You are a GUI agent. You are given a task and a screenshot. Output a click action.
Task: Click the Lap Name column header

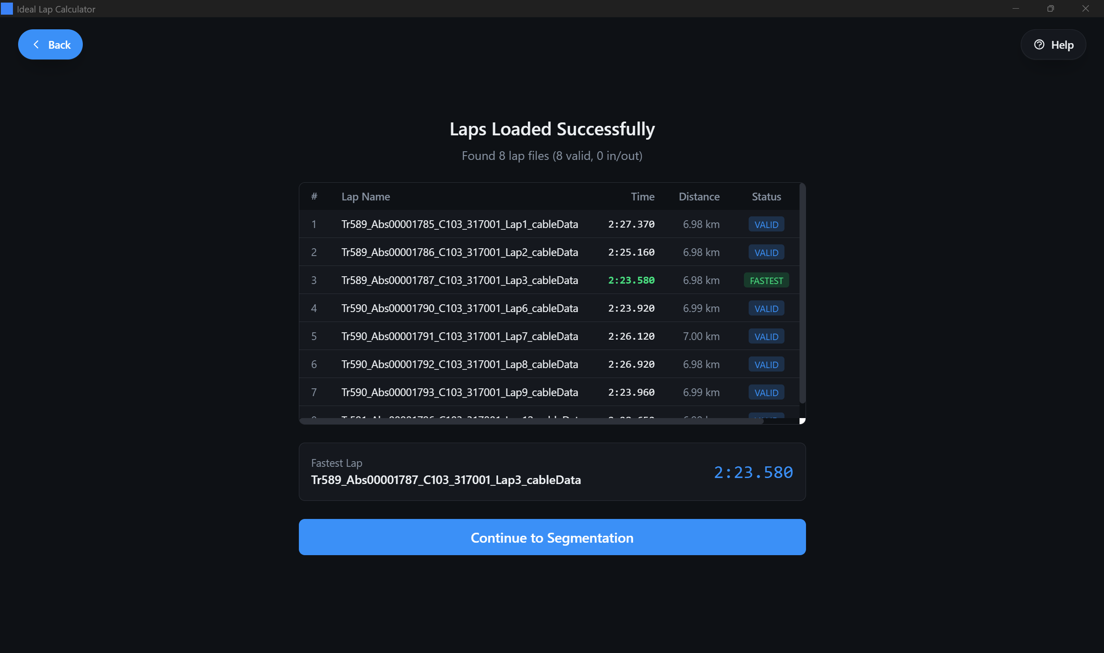point(365,196)
